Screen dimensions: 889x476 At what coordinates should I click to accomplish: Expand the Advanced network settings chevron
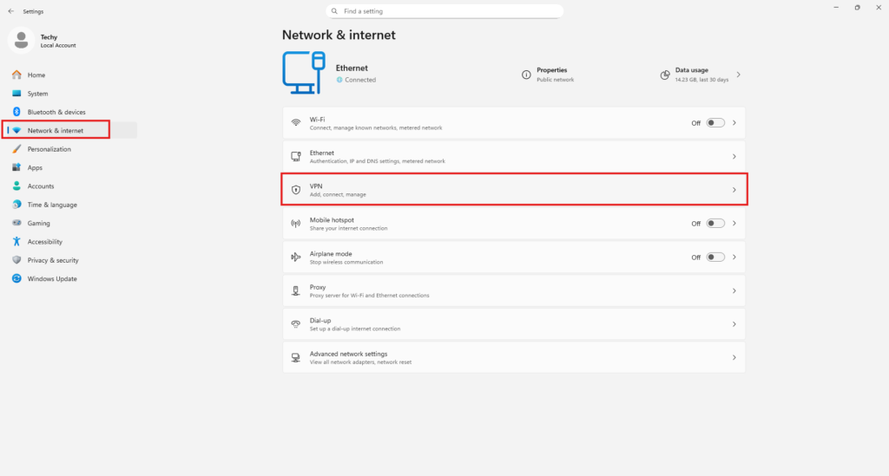click(734, 357)
